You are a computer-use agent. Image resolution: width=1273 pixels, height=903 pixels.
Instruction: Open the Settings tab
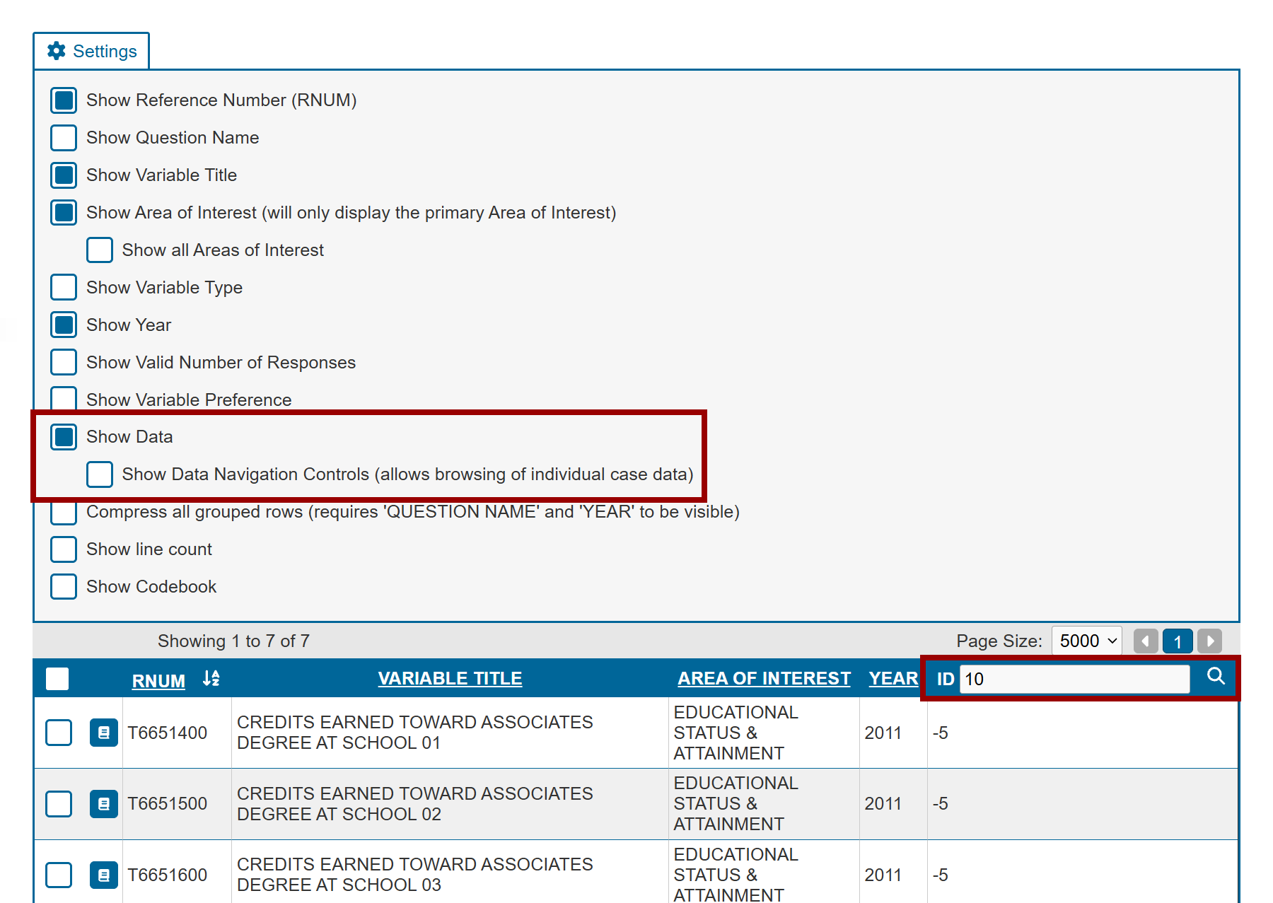coord(91,51)
